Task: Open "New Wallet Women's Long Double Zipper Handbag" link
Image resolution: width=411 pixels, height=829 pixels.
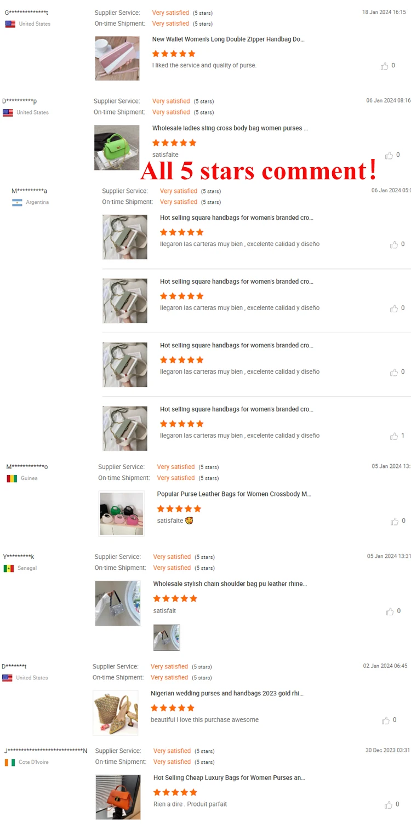Action: click(x=229, y=39)
